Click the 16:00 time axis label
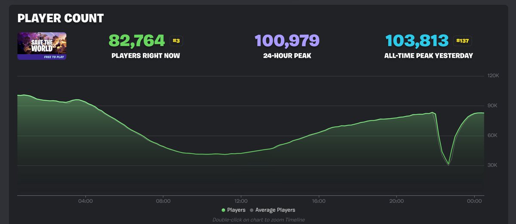 pos(319,200)
